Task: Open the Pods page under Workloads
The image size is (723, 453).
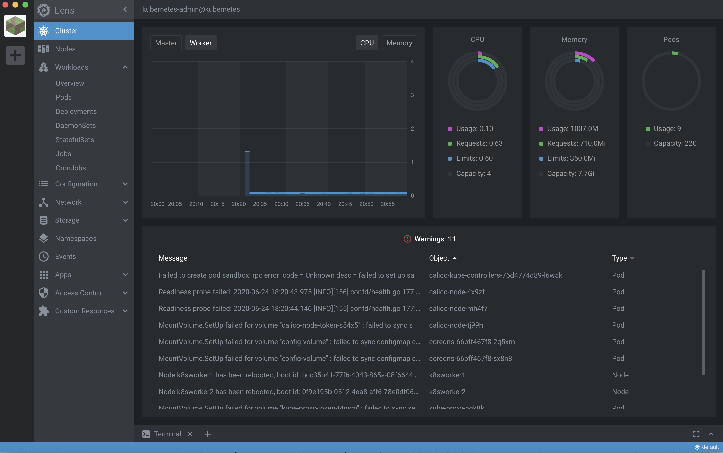Action: pyautogui.click(x=63, y=97)
